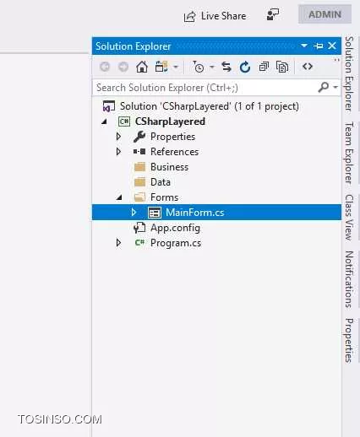The height and width of the screenshot is (437, 360).
Task: Expand the MainForm.cs node
Action: [x=134, y=213]
